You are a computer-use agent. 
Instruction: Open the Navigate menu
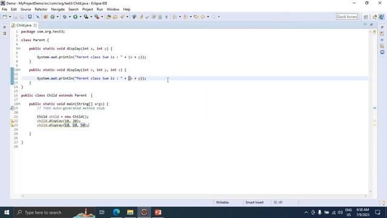pos(58,10)
